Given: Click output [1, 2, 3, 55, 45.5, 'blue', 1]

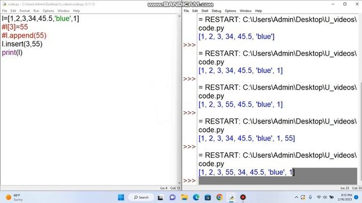Looking at the screenshot, I should click(x=240, y=104).
